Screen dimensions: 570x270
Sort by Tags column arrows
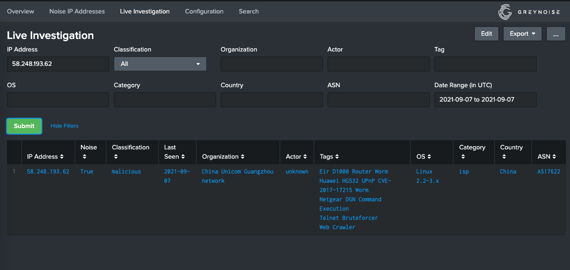tap(337, 157)
